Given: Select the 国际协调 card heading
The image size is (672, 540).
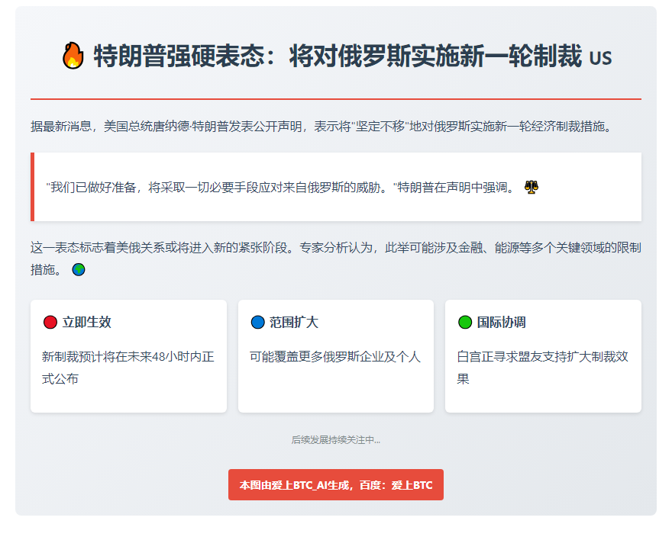Looking at the screenshot, I should tap(501, 323).
